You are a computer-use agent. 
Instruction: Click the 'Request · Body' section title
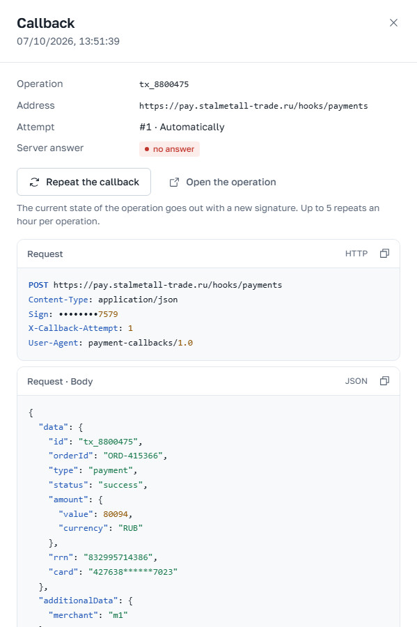tap(60, 382)
